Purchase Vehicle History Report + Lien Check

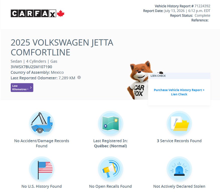tap(179, 92)
